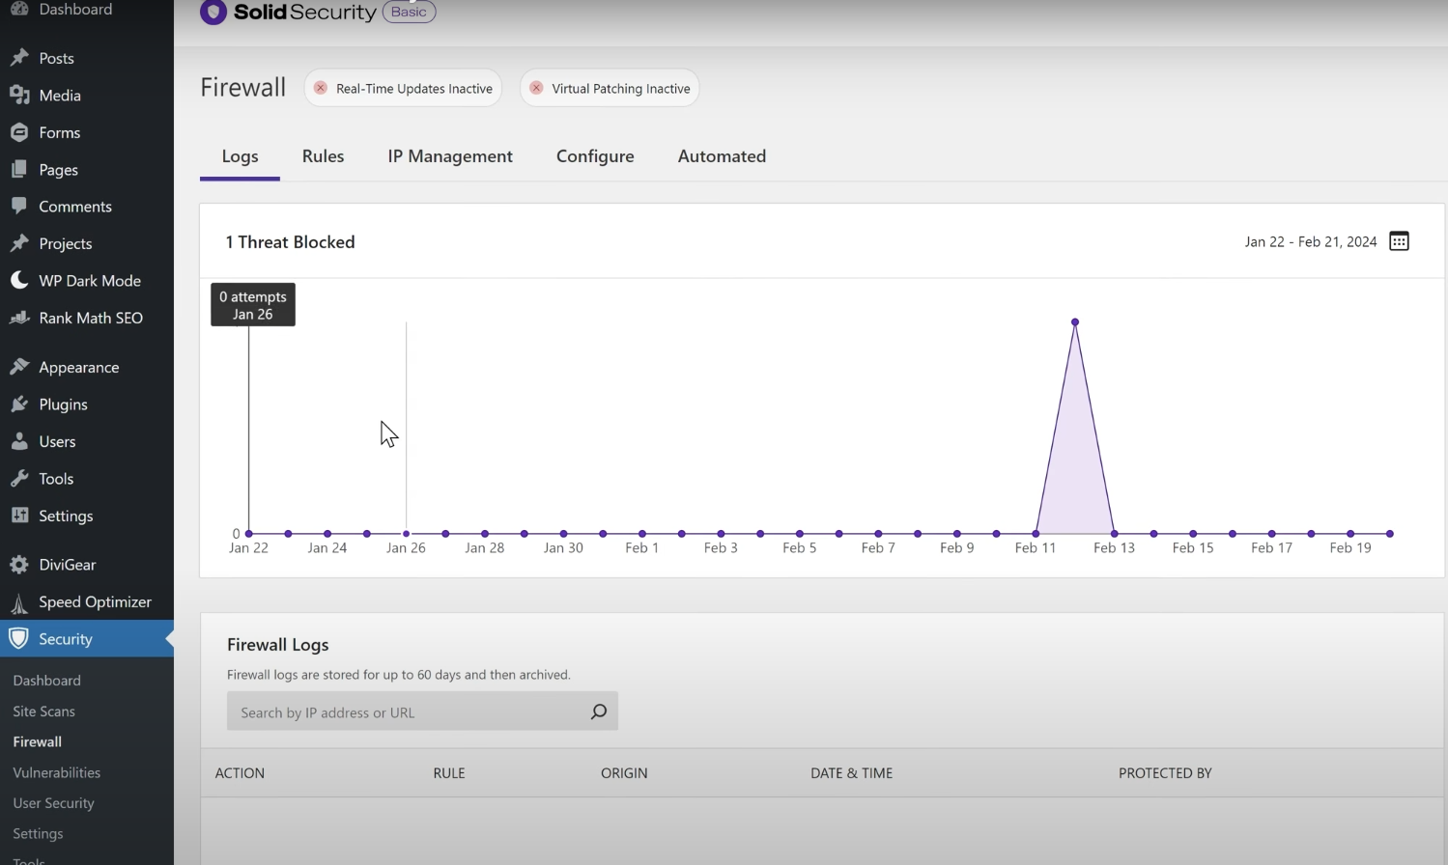The image size is (1448, 865).
Task: Click the Feb 12 peak point on chart
Action: pyautogui.click(x=1075, y=322)
